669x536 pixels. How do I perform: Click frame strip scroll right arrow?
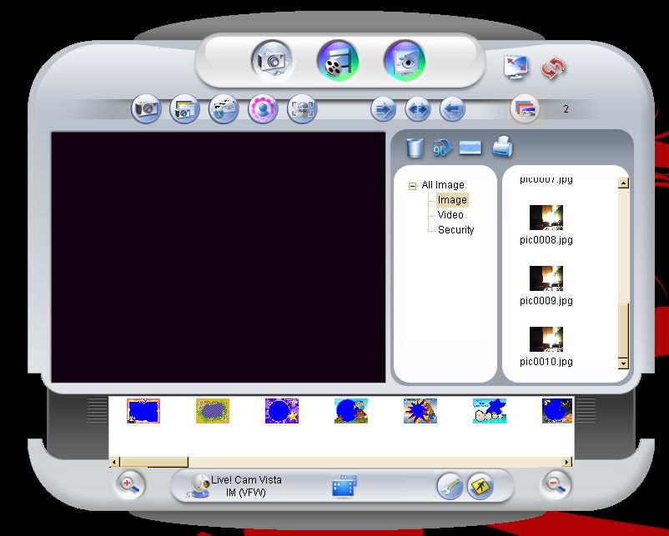(x=567, y=462)
